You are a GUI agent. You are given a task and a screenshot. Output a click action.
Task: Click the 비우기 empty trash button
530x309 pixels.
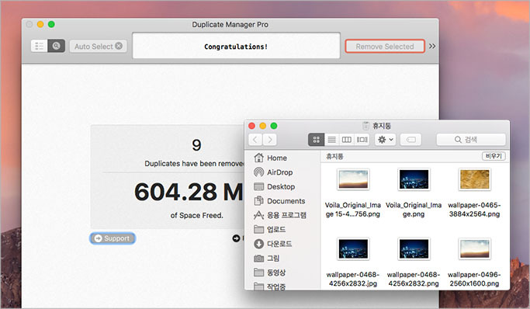(x=494, y=156)
